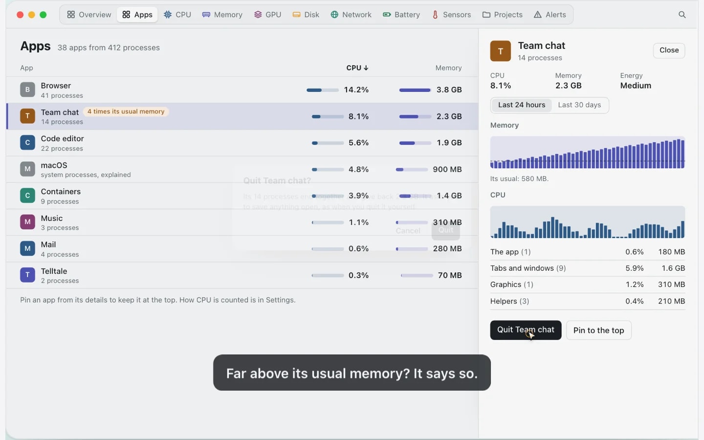Click the Pin to the top button
This screenshot has height=440, width=704.
tap(599, 330)
